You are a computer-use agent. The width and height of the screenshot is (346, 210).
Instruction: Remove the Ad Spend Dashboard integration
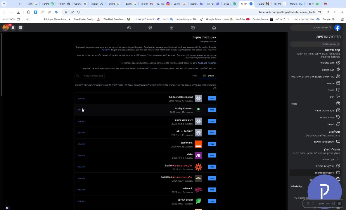[x=212, y=98]
